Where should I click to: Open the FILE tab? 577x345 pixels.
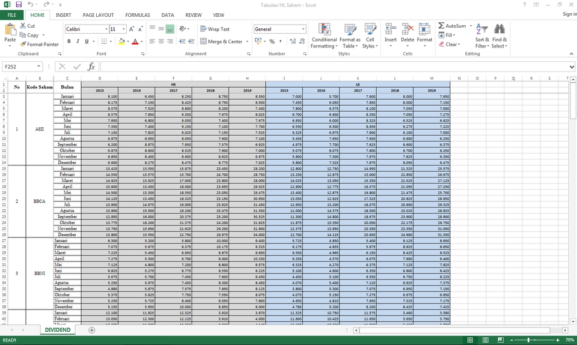coord(12,15)
